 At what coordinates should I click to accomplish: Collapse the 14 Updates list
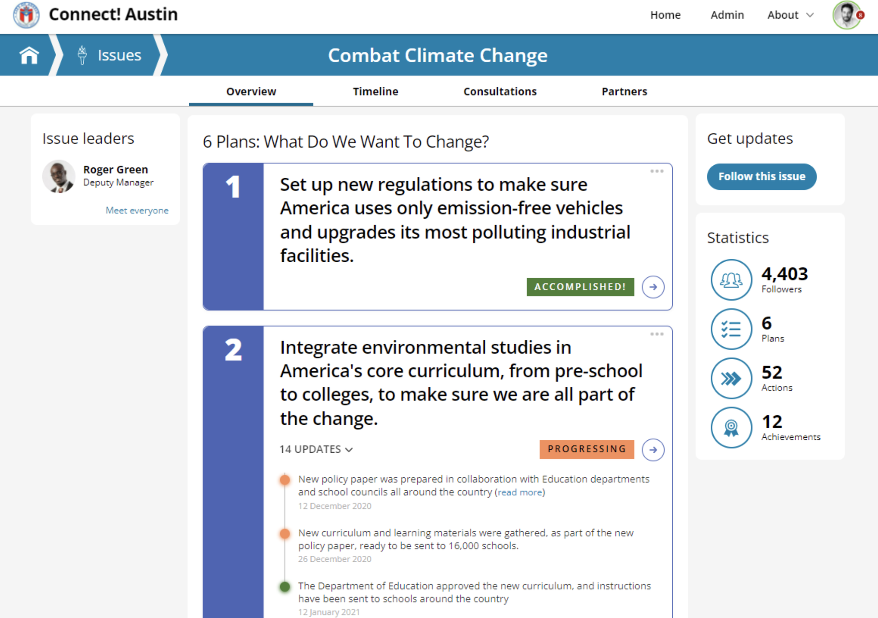click(x=316, y=449)
